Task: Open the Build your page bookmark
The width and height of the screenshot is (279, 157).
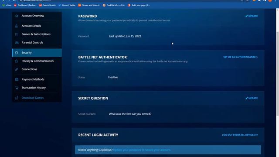Action: click(139, 5)
